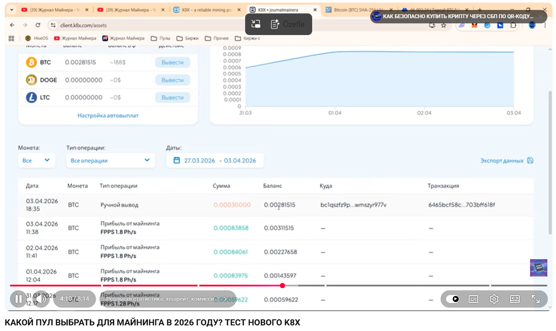Open the 'Монета' coin filter dropdown

(36, 161)
